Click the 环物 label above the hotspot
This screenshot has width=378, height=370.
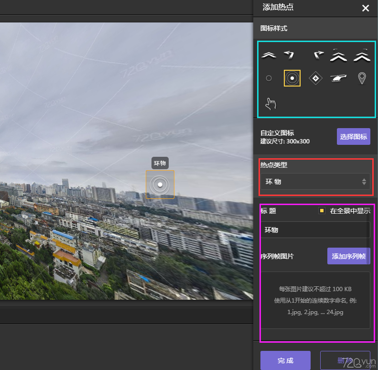point(160,163)
